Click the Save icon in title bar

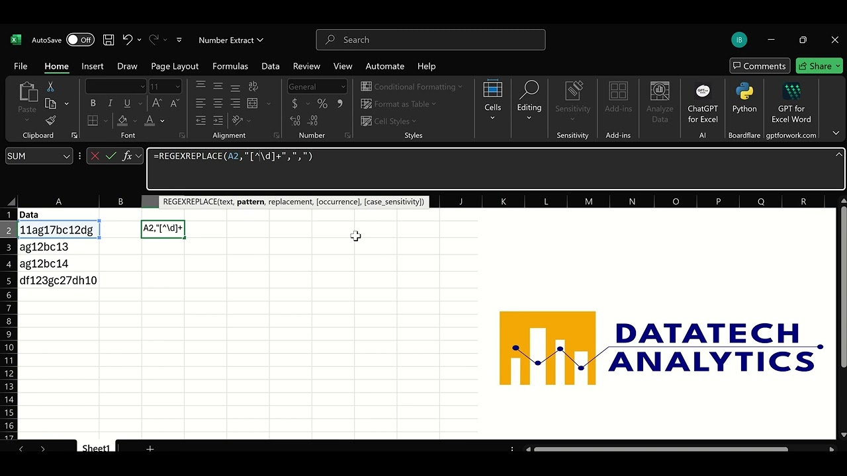point(109,40)
